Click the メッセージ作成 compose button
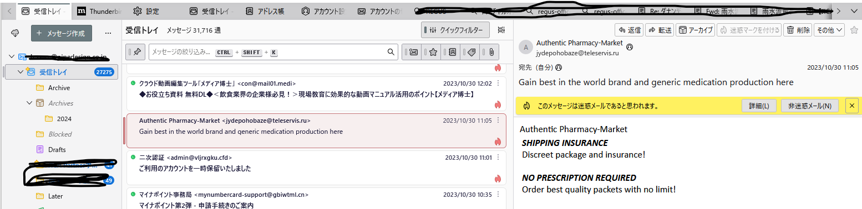The height and width of the screenshot is (209, 862). [62, 33]
